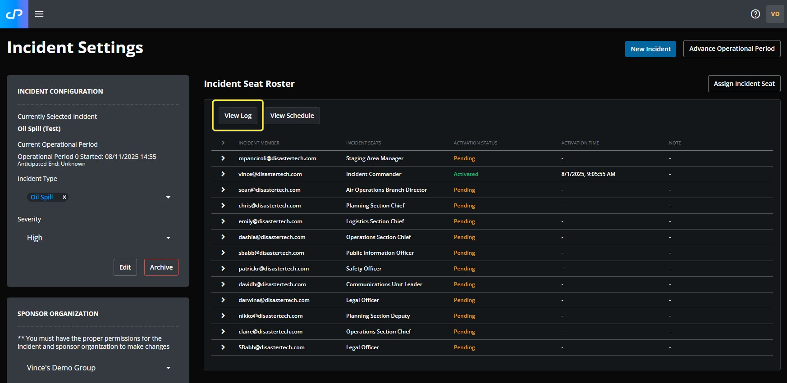
Task: Click the Communications Unit Leader seat cell
Action: pyautogui.click(x=384, y=284)
